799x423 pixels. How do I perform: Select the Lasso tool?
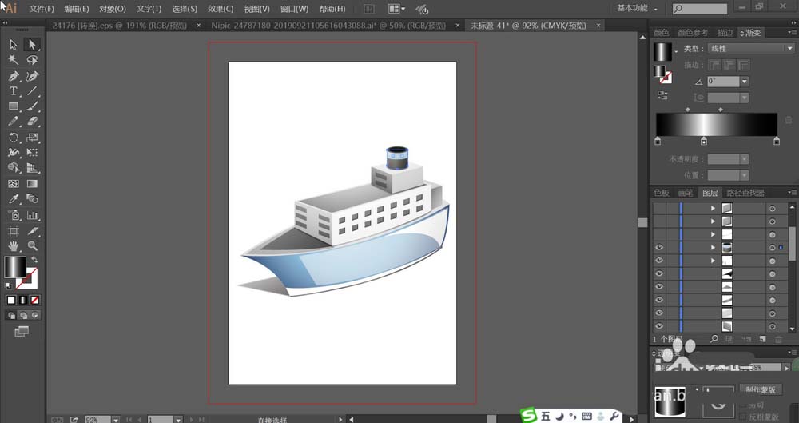click(x=32, y=60)
